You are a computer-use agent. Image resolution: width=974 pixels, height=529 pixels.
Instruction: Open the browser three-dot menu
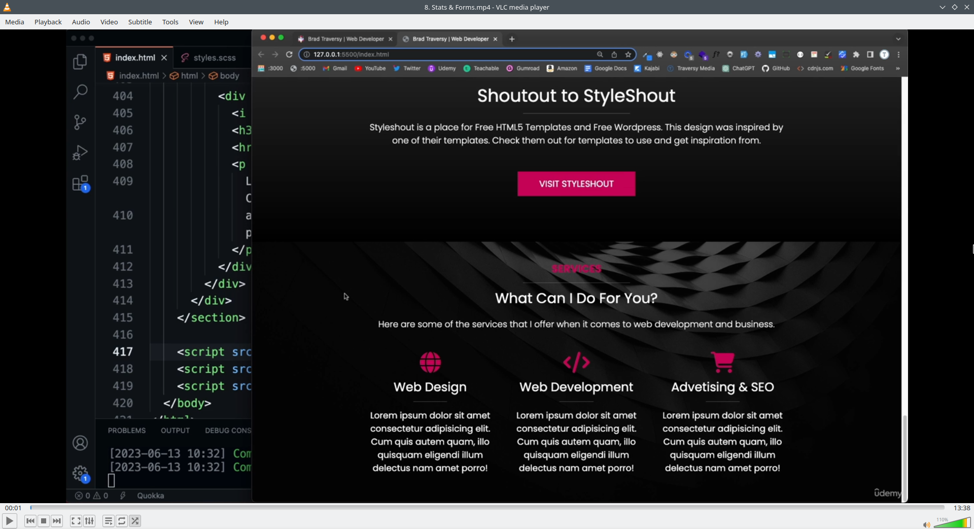coord(898,54)
